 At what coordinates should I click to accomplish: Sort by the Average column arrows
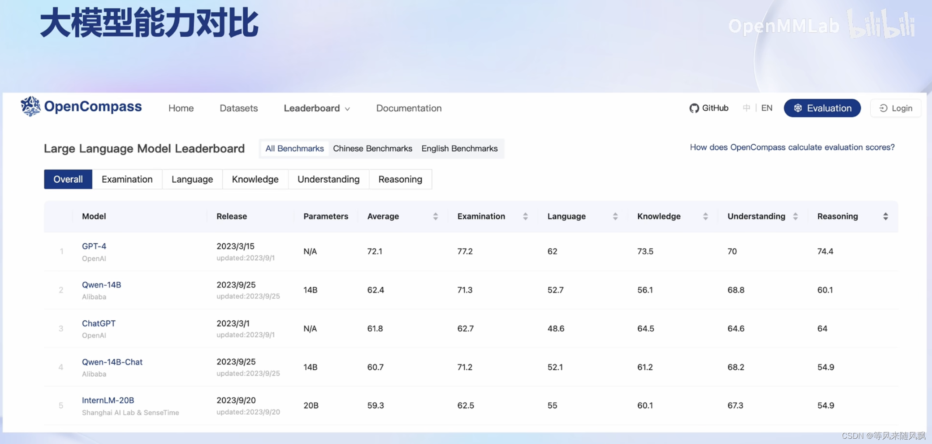coord(435,216)
